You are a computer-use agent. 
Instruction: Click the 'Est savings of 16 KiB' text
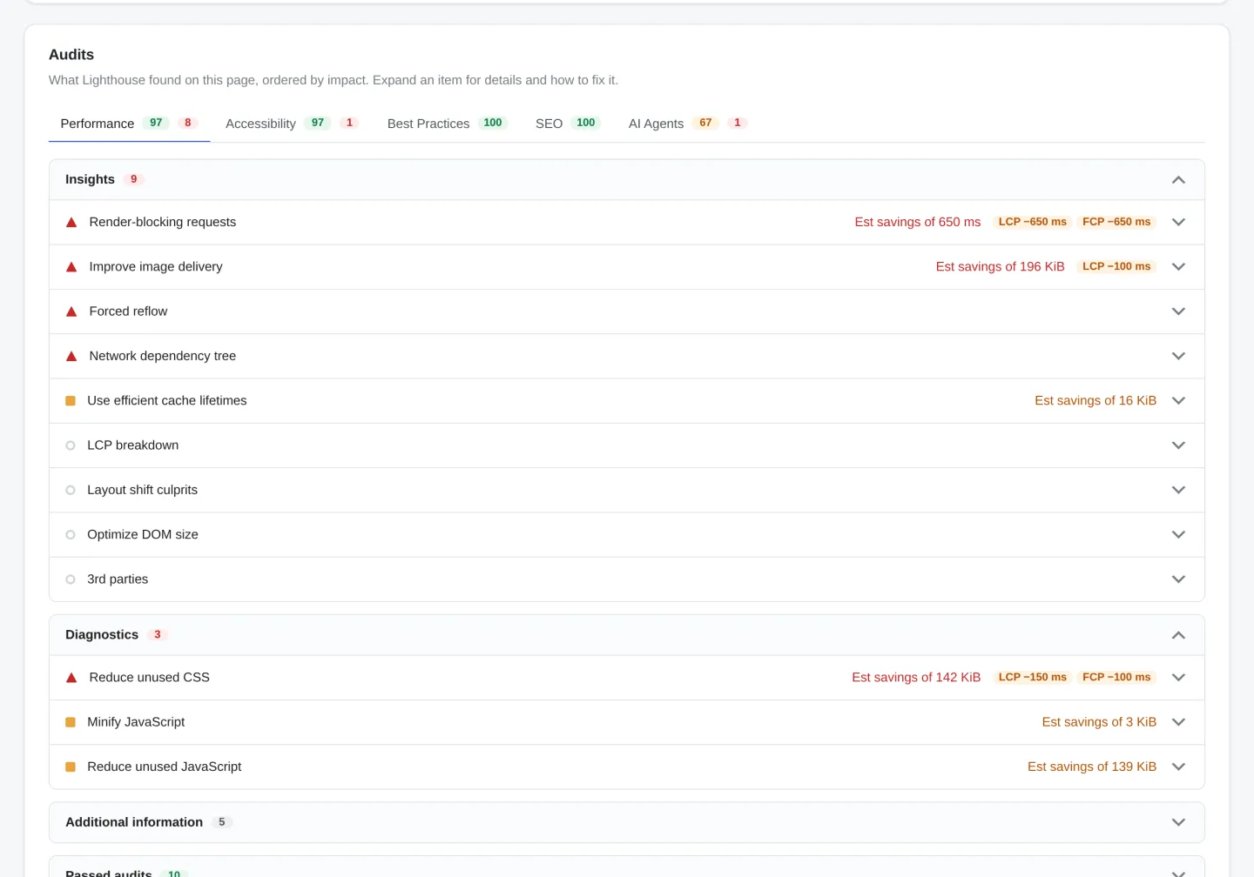coord(1096,400)
